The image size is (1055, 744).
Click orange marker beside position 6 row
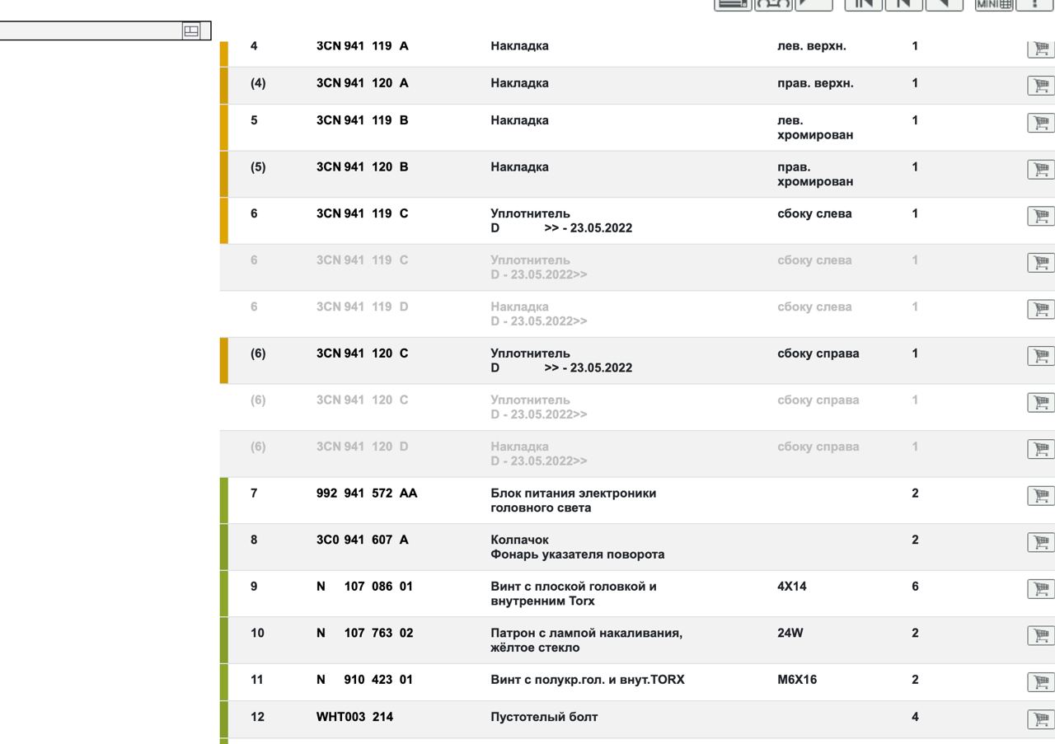(x=223, y=221)
